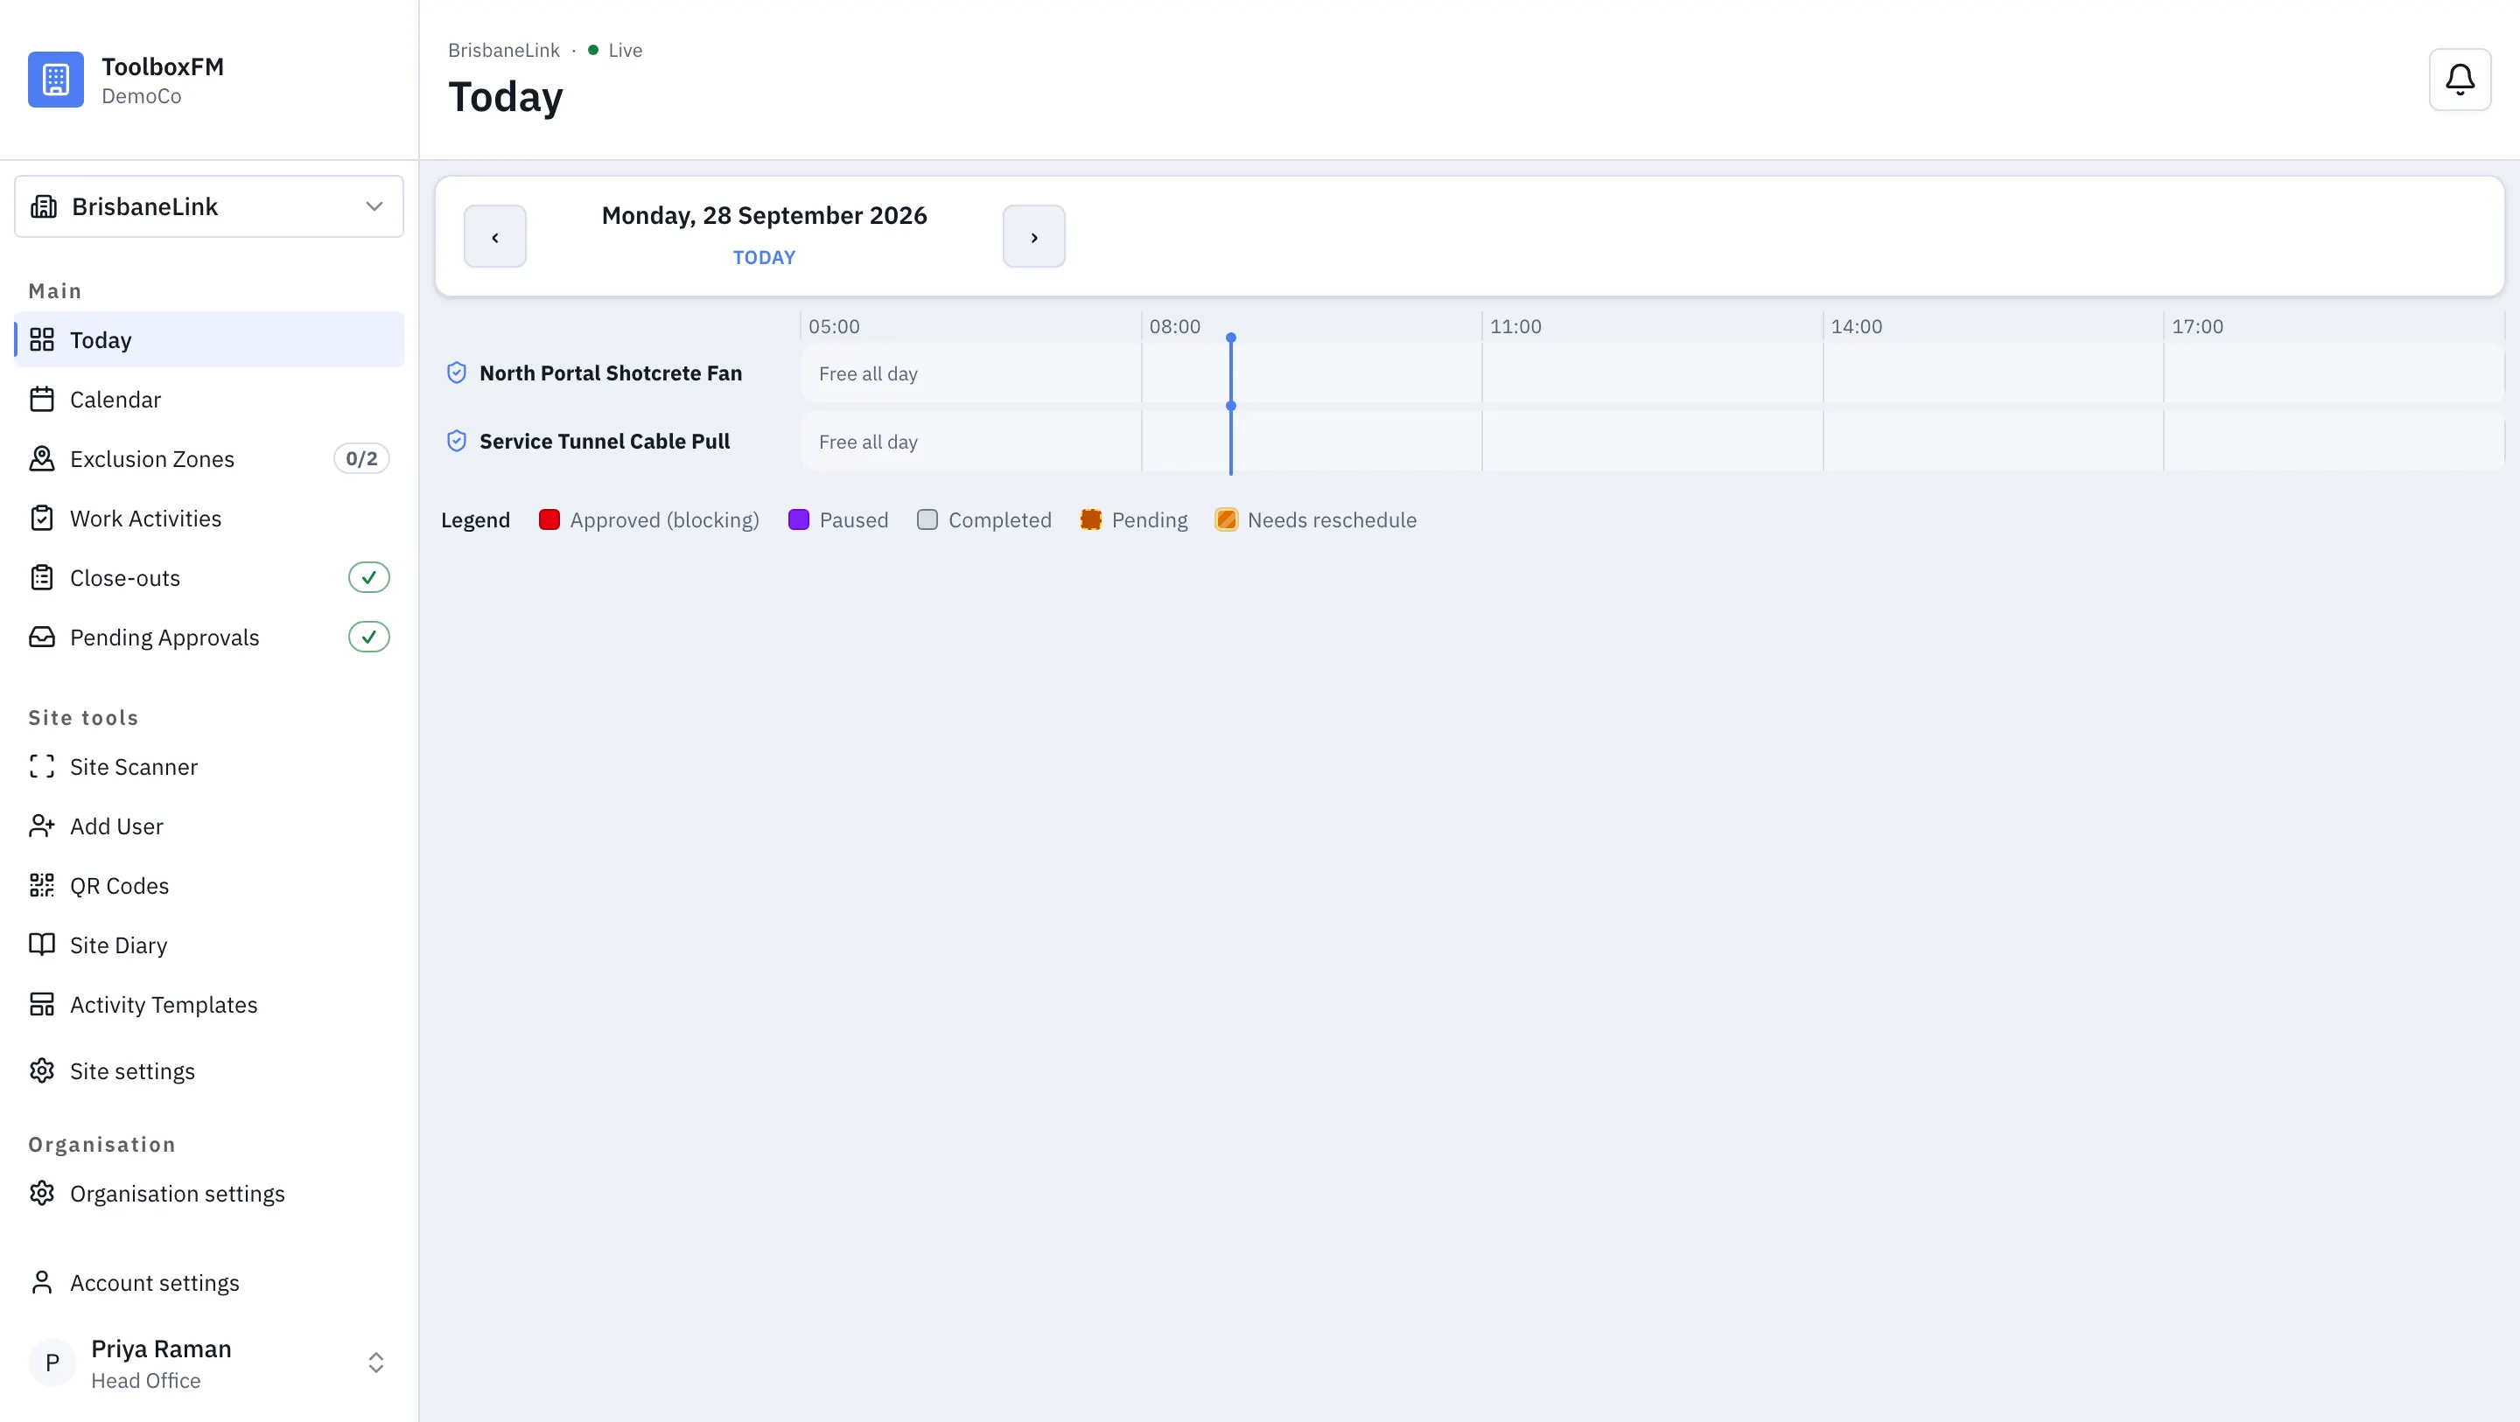Image resolution: width=2520 pixels, height=1422 pixels.
Task: Go to the previous day
Action: [495, 237]
